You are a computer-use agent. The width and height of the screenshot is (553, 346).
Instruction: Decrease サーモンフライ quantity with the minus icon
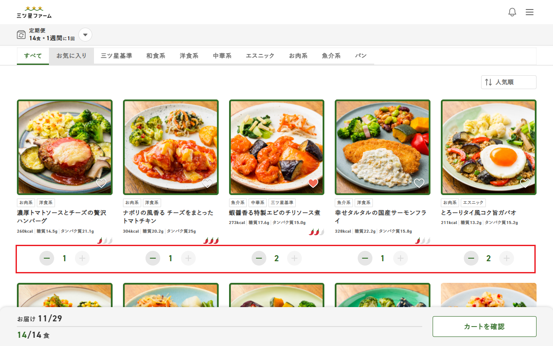pos(365,258)
